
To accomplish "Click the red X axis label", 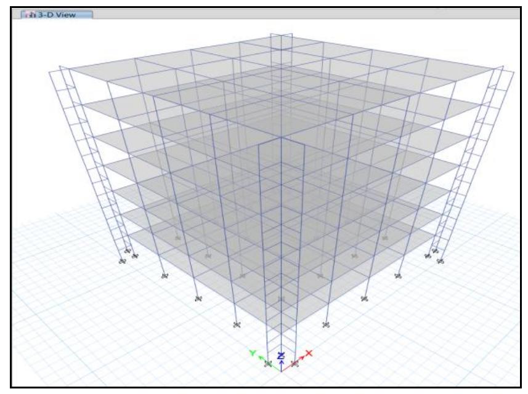I will pyautogui.click(x=309, y=353).
